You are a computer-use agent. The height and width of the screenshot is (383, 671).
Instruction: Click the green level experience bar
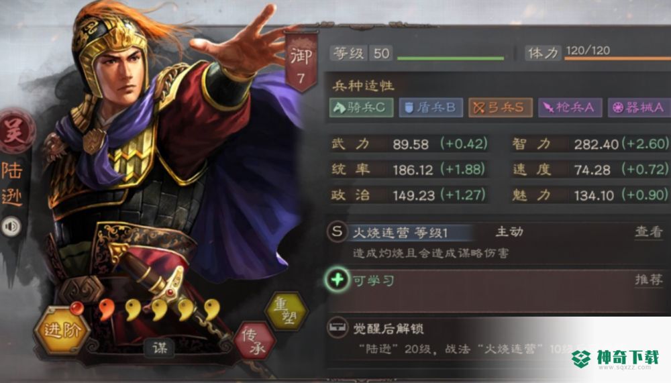point(451,58)
